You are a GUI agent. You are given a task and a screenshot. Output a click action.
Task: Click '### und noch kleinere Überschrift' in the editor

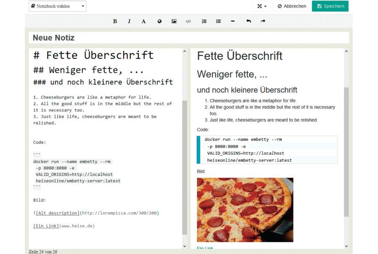point(103,82)
